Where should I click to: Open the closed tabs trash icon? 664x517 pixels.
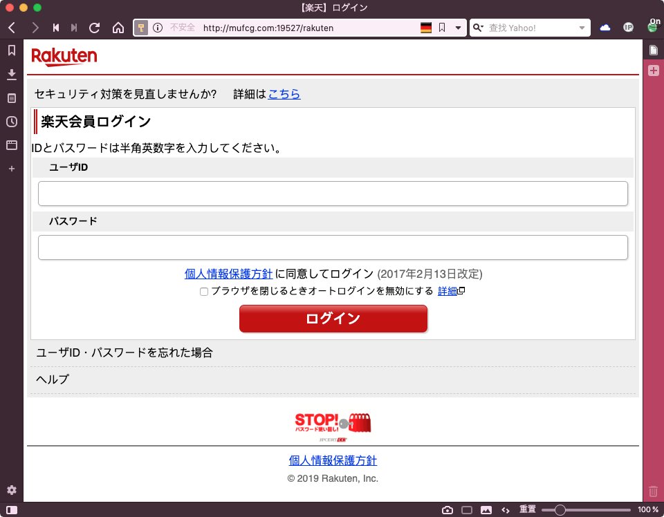(x=654, y=491)
